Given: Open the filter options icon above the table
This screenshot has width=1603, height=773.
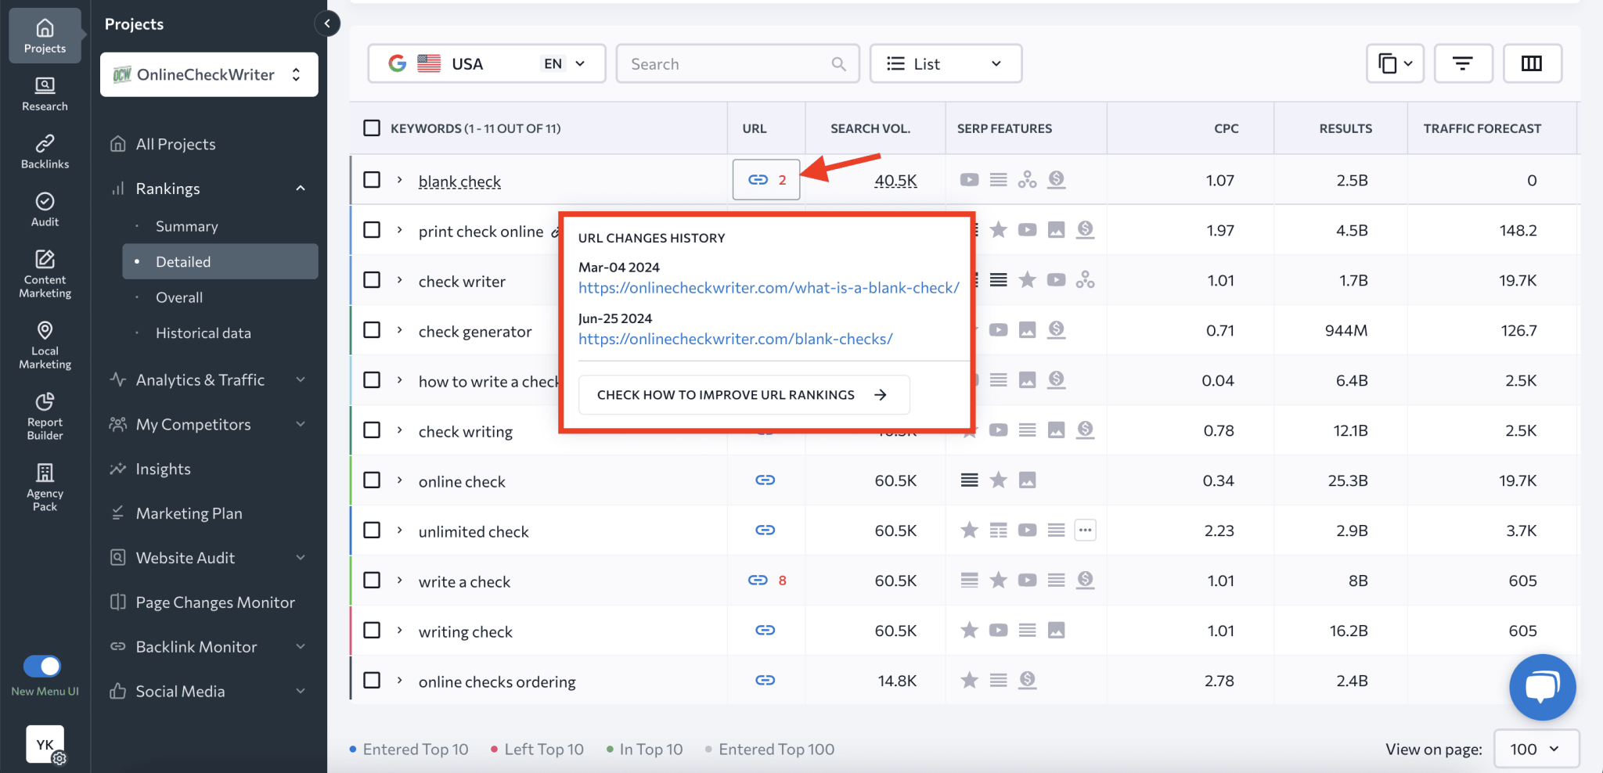Looking at the screenshot, I should [x=1463, y=63].
